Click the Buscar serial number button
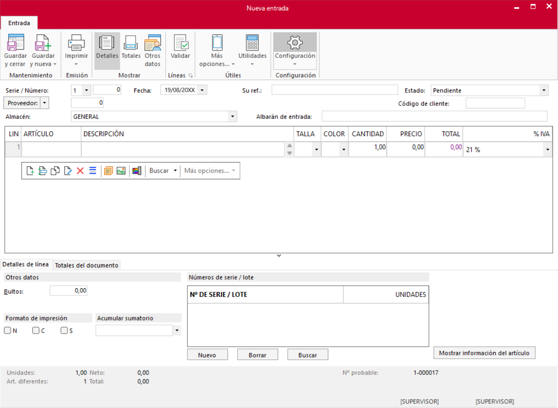 [x=308, y=355]
